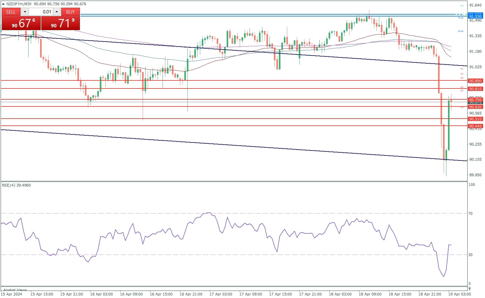The height and width of the screenshot is (298, 485).
Task: Click the RSI scale value 70
Action: (x=470, y=213)
